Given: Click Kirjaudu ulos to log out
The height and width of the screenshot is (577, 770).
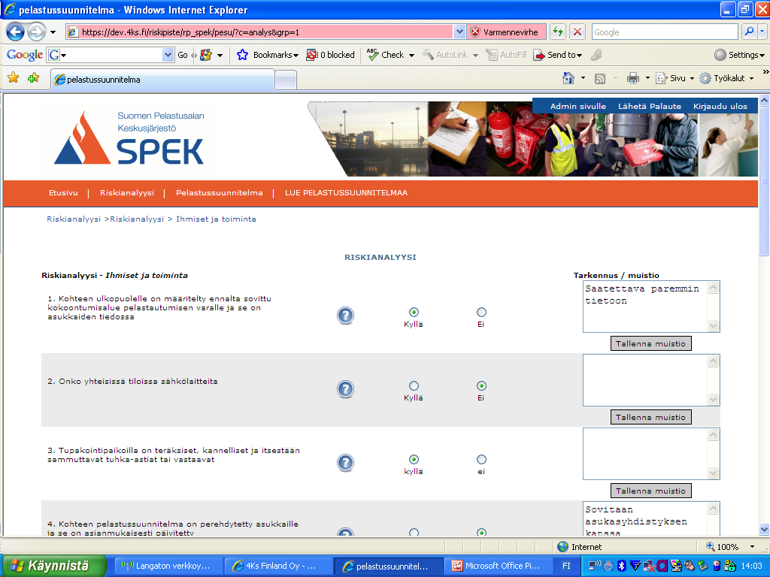Looking at the screenshot, I should coord(720,106).
